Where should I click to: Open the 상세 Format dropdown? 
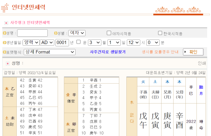(49, 52)
